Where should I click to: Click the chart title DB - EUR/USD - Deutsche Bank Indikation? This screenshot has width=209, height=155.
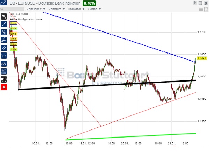click(45, 3)
